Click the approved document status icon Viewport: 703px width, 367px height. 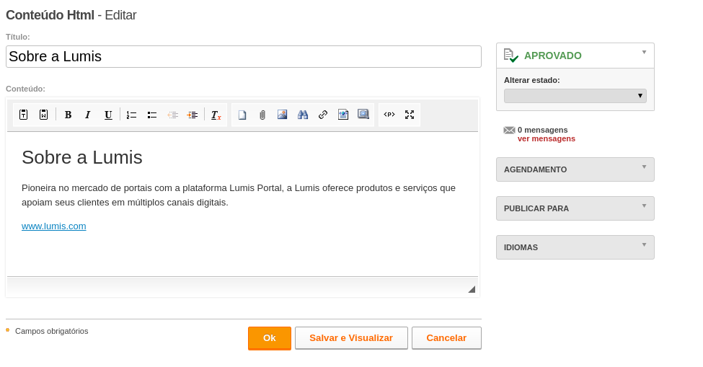point(511,56)
